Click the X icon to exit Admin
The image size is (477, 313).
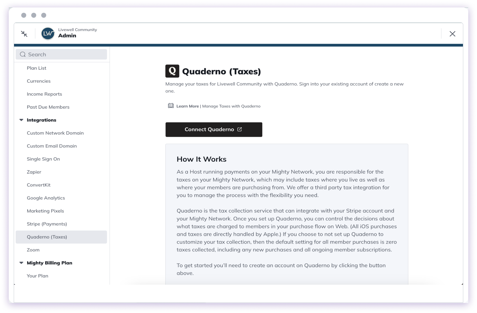click(452, 34)
